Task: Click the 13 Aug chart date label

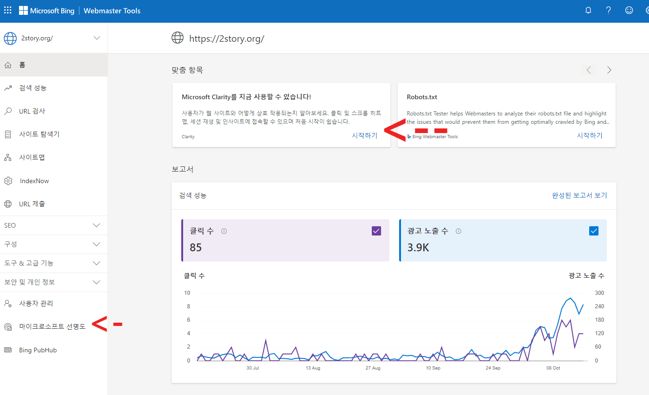Action: click(313, 368)
